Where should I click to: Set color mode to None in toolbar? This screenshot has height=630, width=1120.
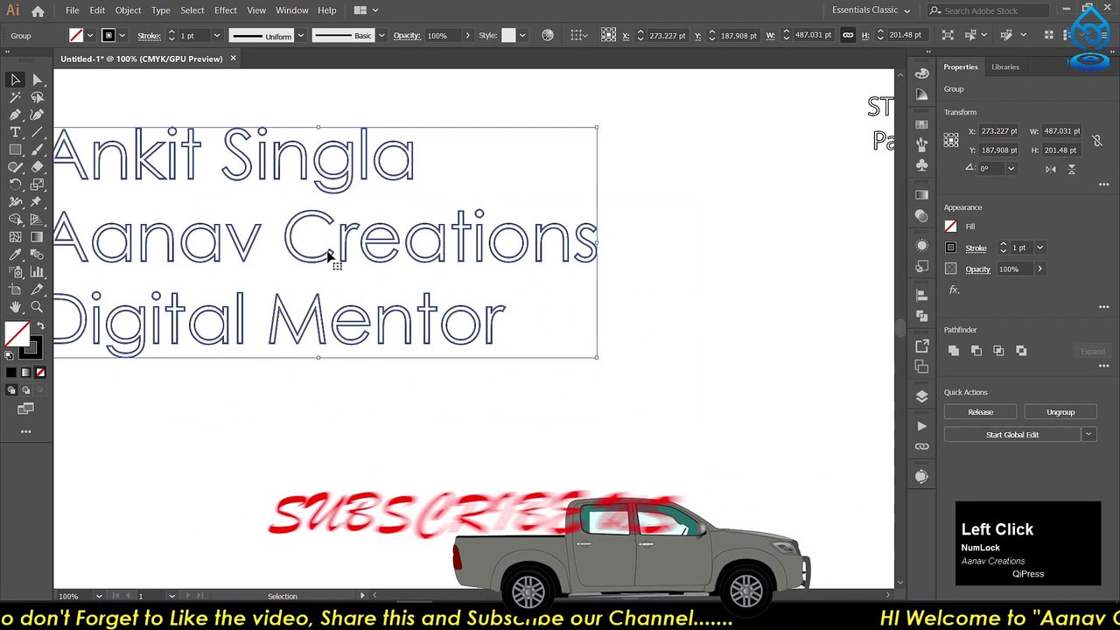tap(39, 373)
